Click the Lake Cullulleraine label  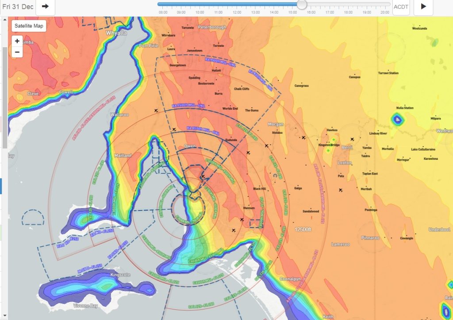coord(423,149)
